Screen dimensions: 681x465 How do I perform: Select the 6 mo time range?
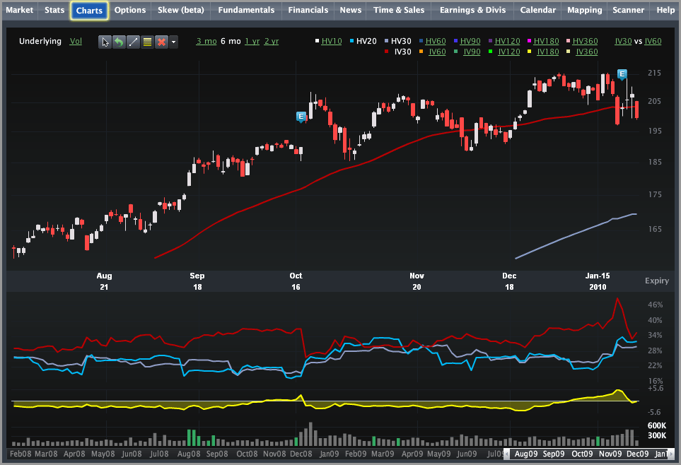pyautogui.click(x=231, y=41)
